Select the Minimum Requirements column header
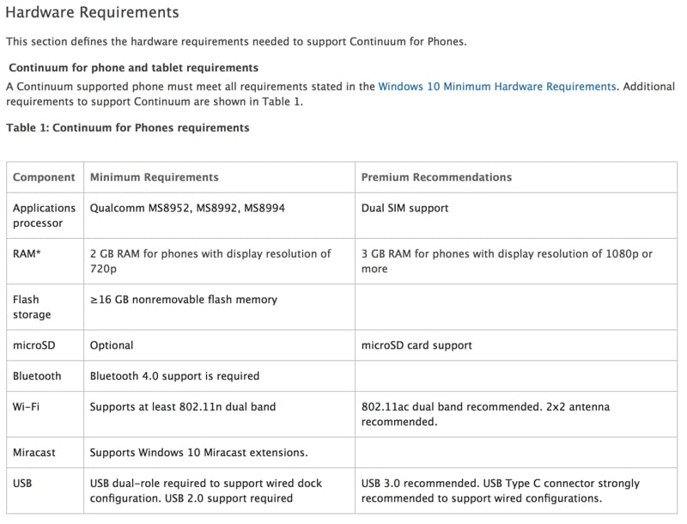The image size is (687, 524). click(x=155, y=177)
